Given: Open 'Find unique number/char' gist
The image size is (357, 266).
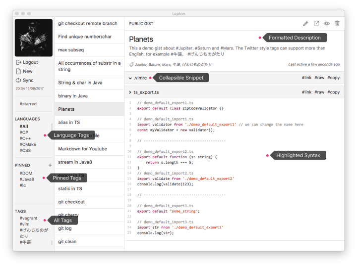Looking at the screenshot, I should click(89, 37).
